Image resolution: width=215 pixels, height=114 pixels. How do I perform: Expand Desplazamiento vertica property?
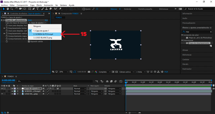(x=4, y=34)
